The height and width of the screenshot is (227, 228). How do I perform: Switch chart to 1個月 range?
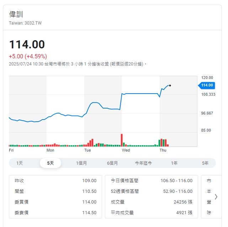click(81, 163)
